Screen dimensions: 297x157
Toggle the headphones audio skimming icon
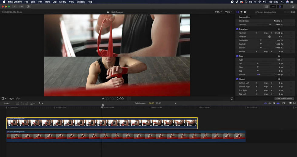pos(274,103)
